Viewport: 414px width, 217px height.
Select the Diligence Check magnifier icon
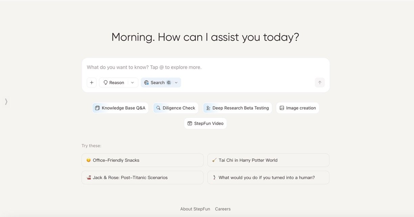pos(158,107)
